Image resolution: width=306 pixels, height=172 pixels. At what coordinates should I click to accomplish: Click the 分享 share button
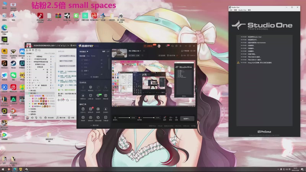[x=193, y=51]
